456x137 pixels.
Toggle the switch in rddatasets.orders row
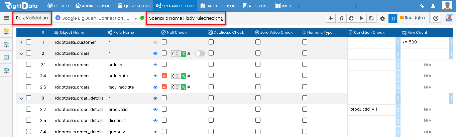pyautogui.click(x=200, y=53)
